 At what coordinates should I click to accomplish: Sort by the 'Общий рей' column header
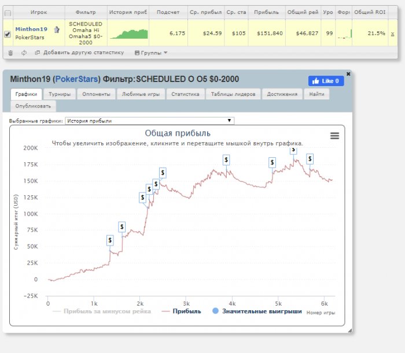click(x=303, y=12)
